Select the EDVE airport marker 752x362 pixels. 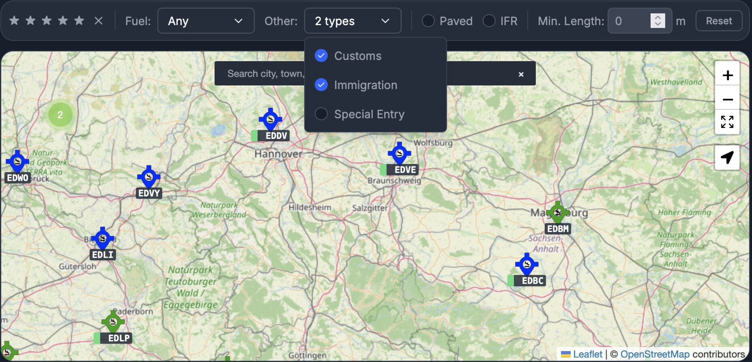pyautogui.click(x=399, y=153)
